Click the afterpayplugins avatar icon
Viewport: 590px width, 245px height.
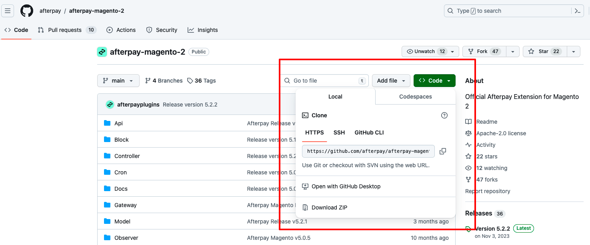(110, 105)
